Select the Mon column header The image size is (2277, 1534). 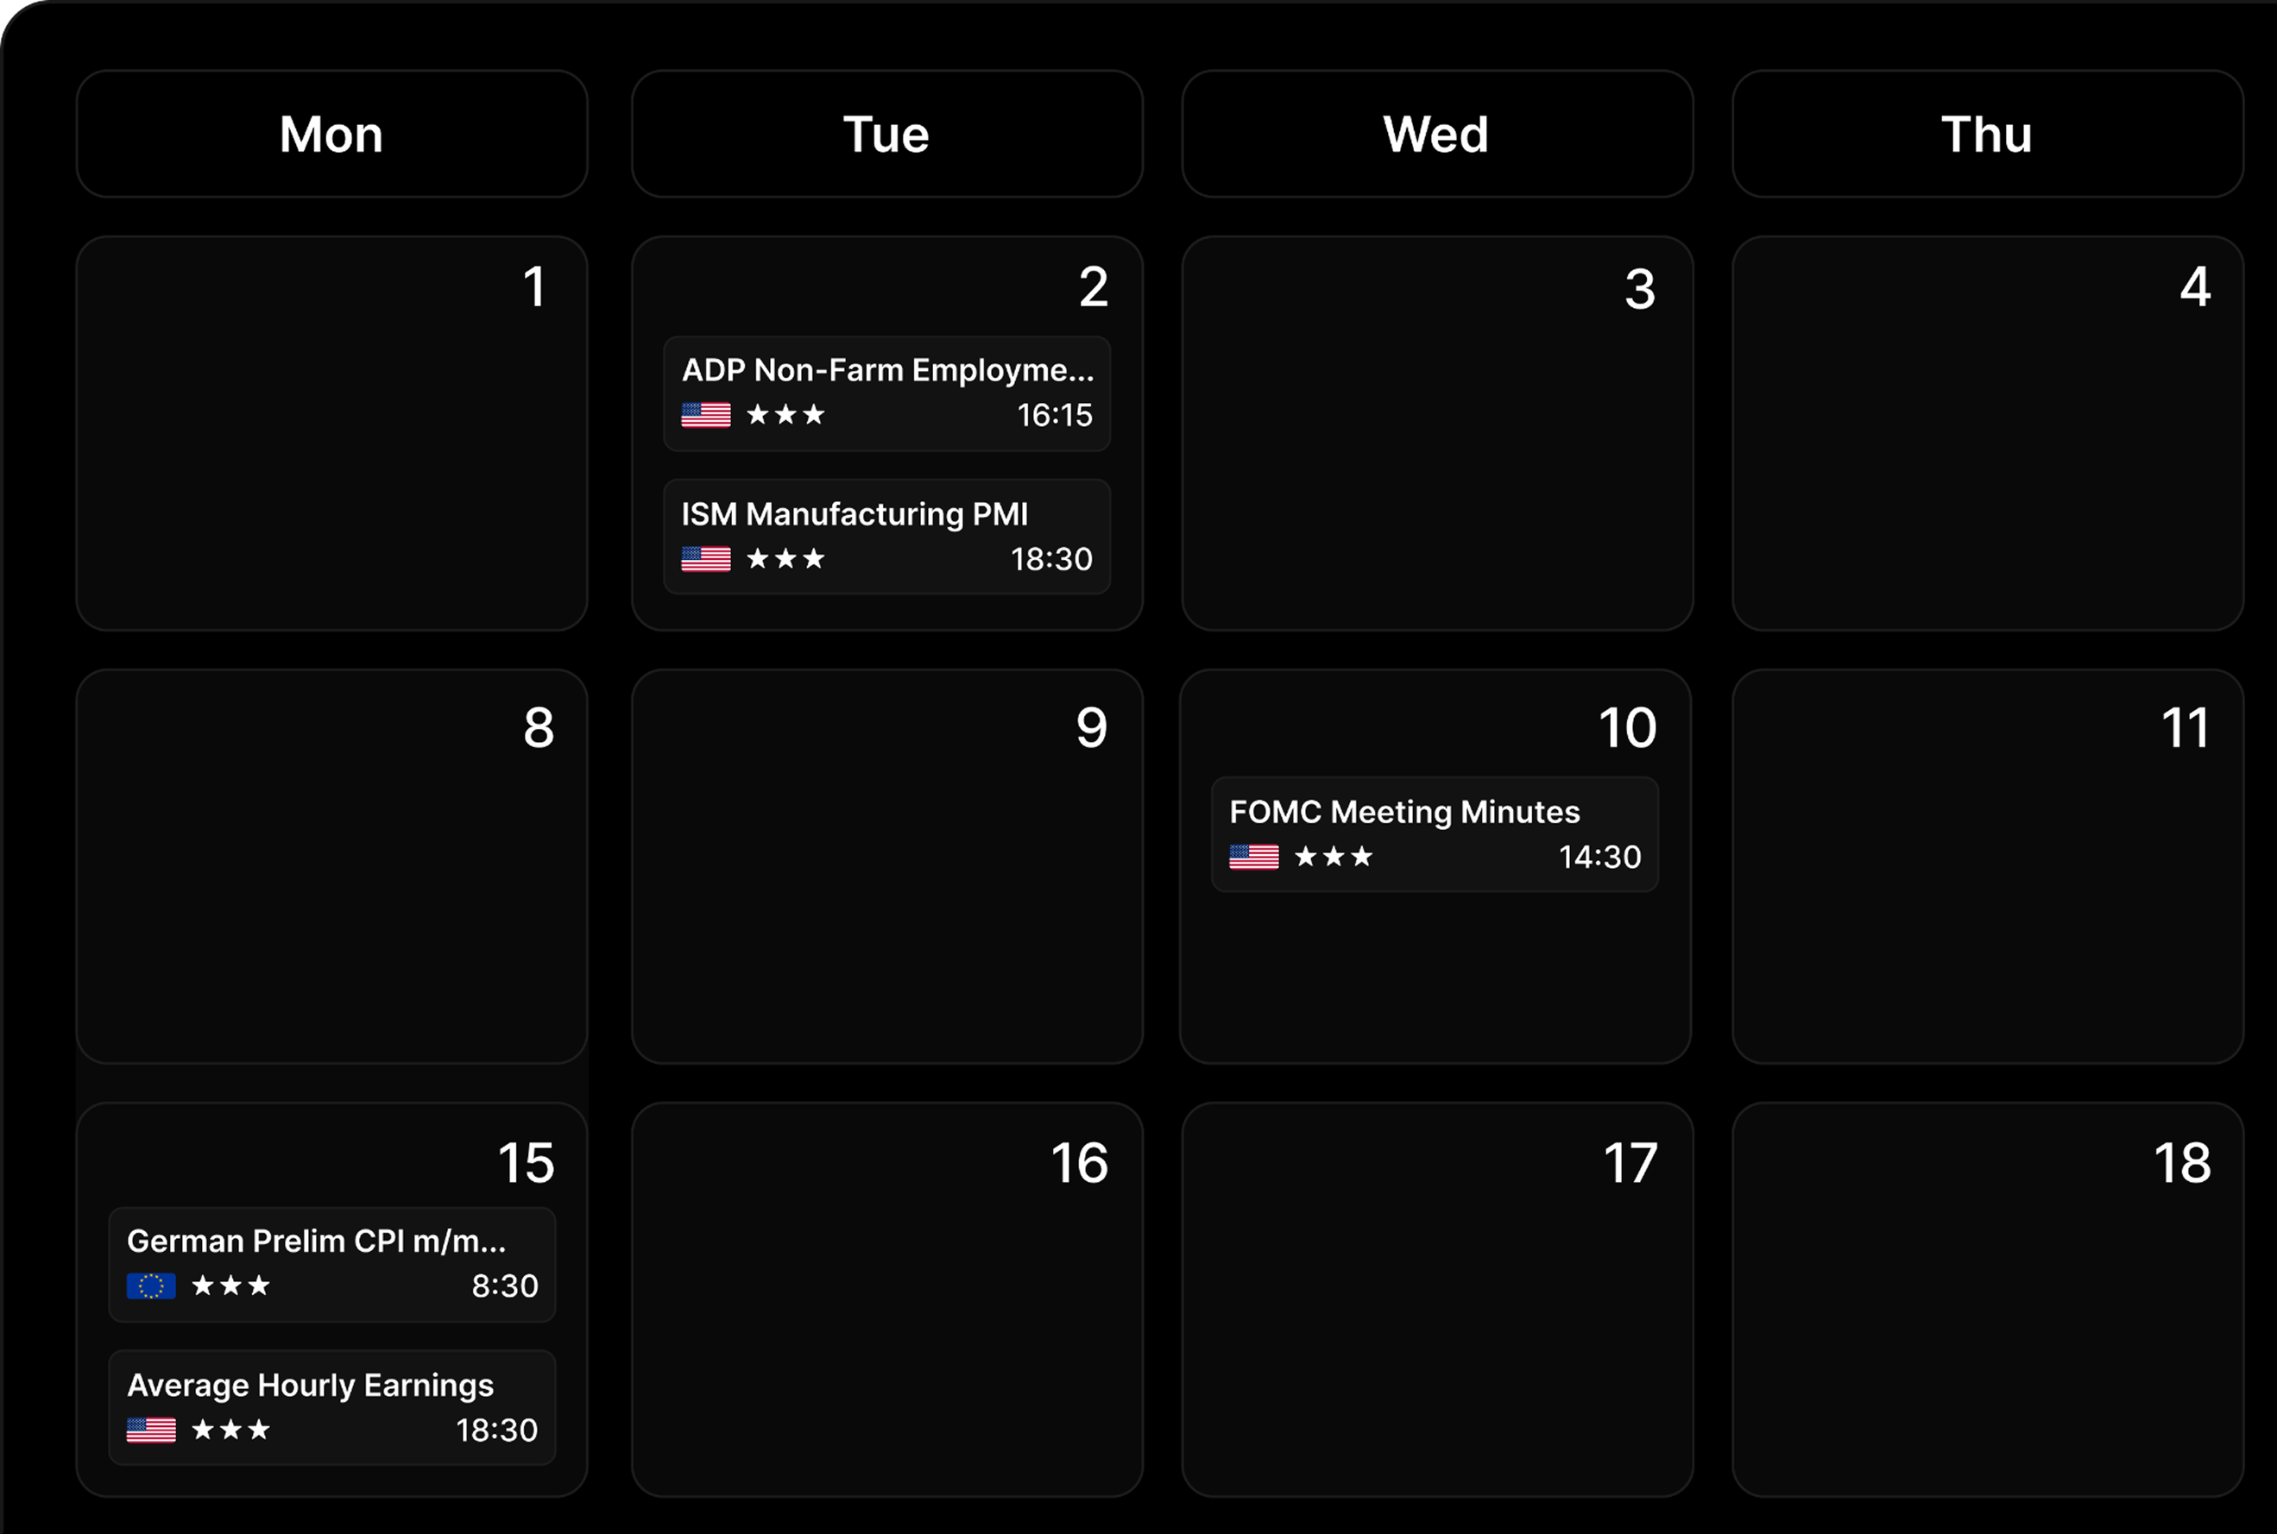[331, 134]
